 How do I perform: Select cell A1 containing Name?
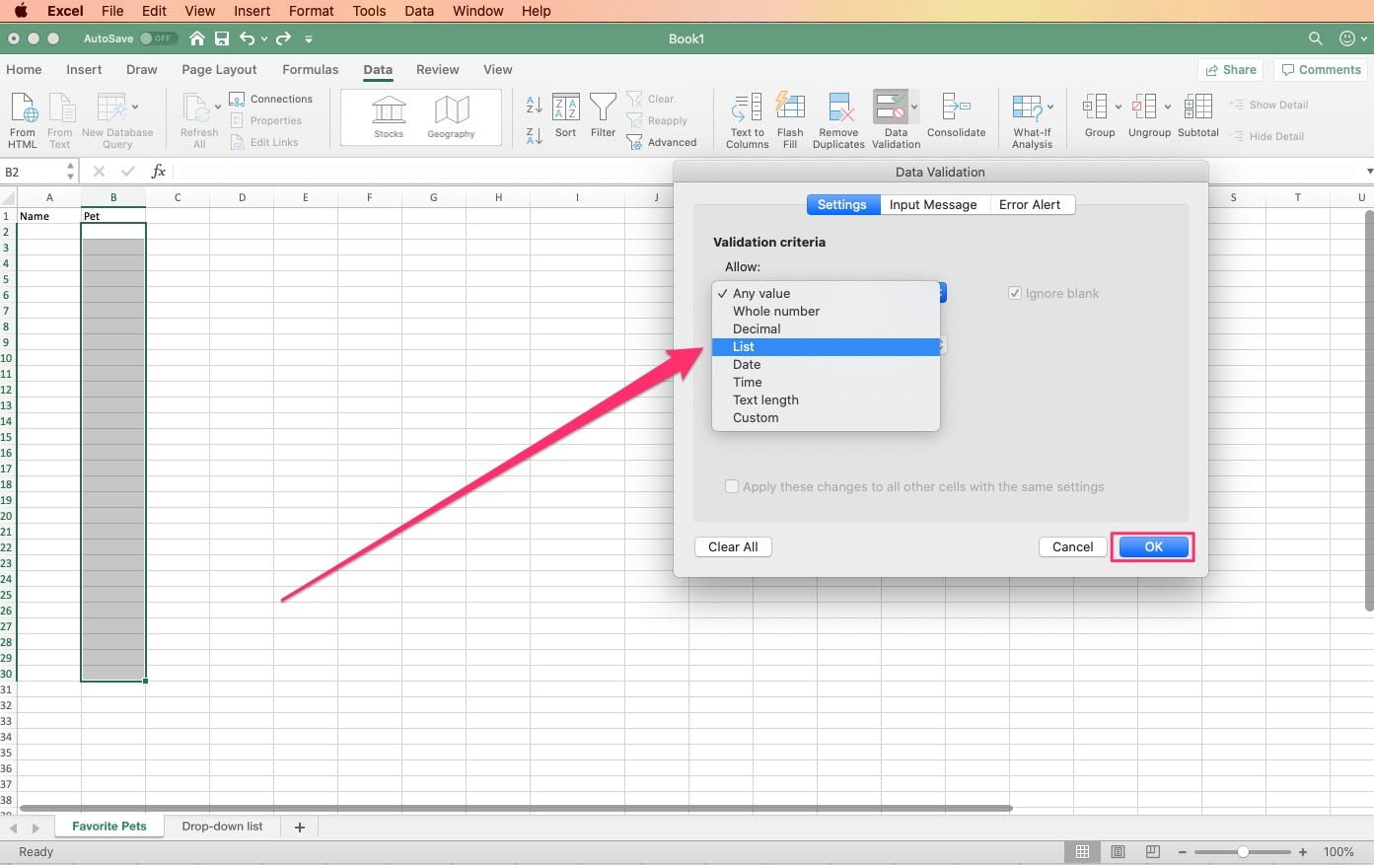coord(48,216)
